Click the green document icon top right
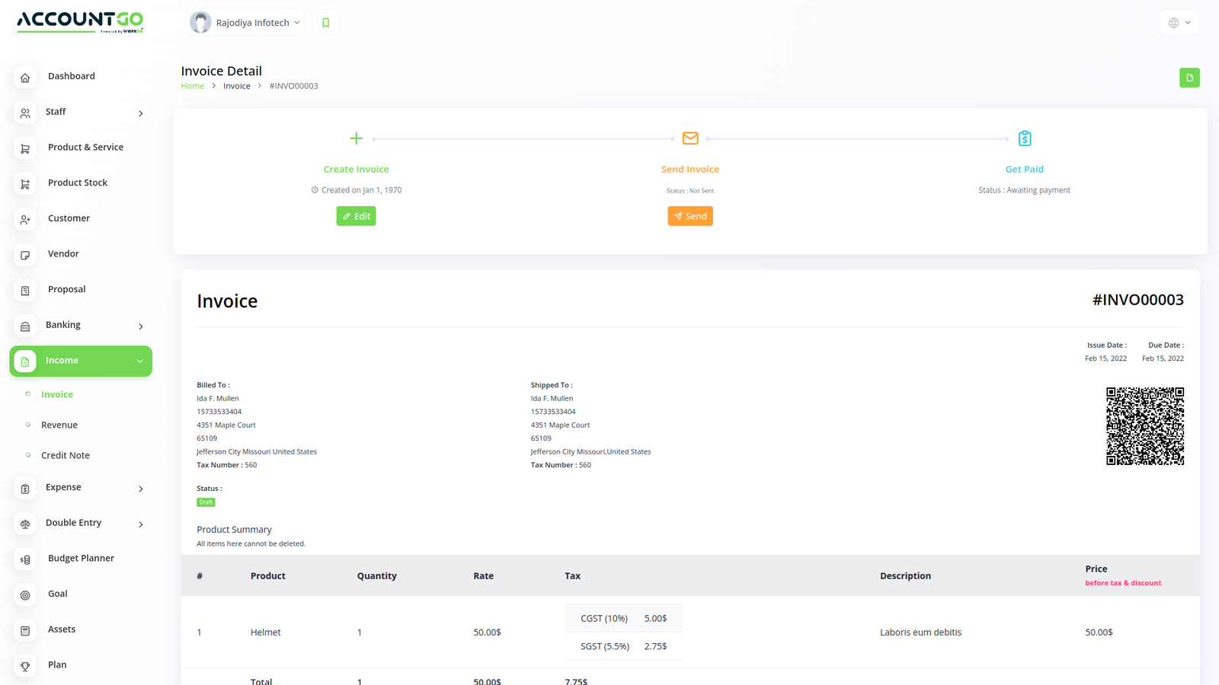 (x=1189, y=78)
